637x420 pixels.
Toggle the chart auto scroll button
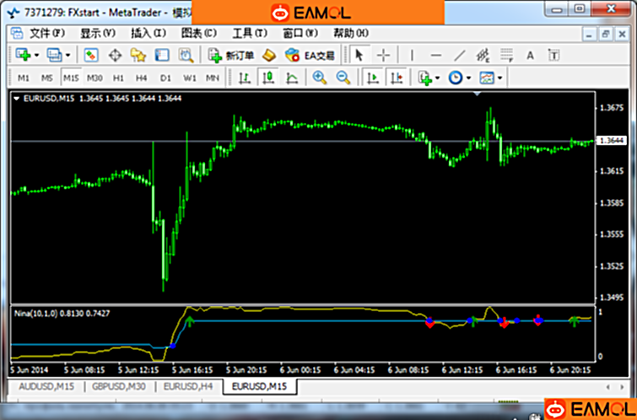pyautogui.click(x=371, y=78)
